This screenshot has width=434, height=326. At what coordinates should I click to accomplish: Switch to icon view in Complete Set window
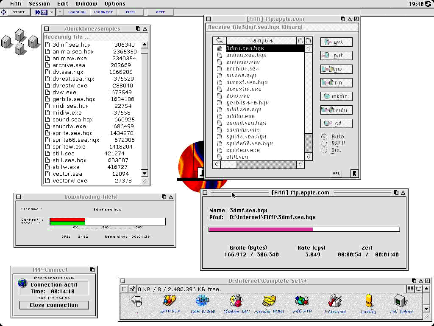pyautogui.click(x=418, y=289)
